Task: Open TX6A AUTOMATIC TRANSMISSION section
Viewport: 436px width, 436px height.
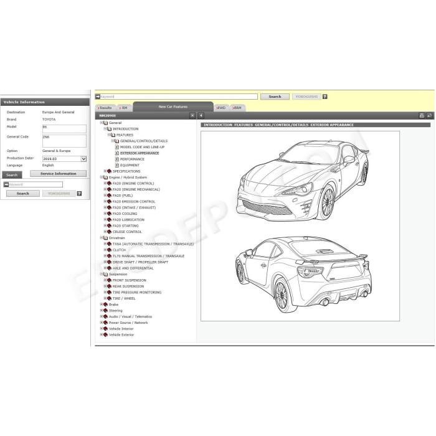Action: coord(153,244)
